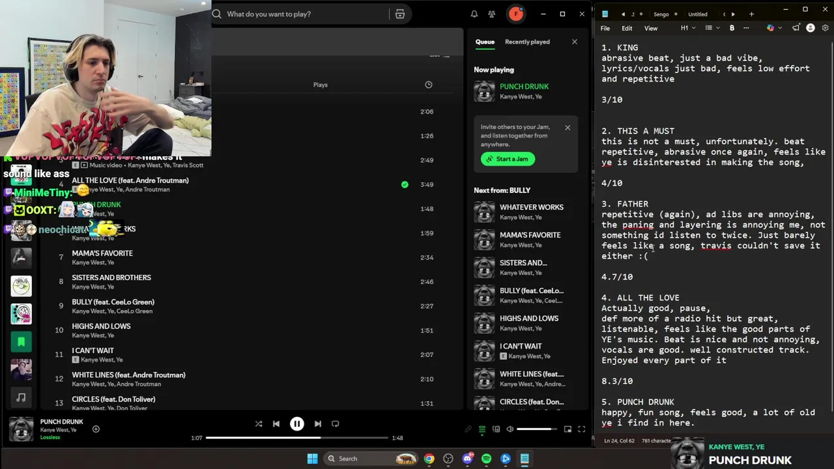
Task: Open the Spotify profile avatar
Action: tap(516, 14)
